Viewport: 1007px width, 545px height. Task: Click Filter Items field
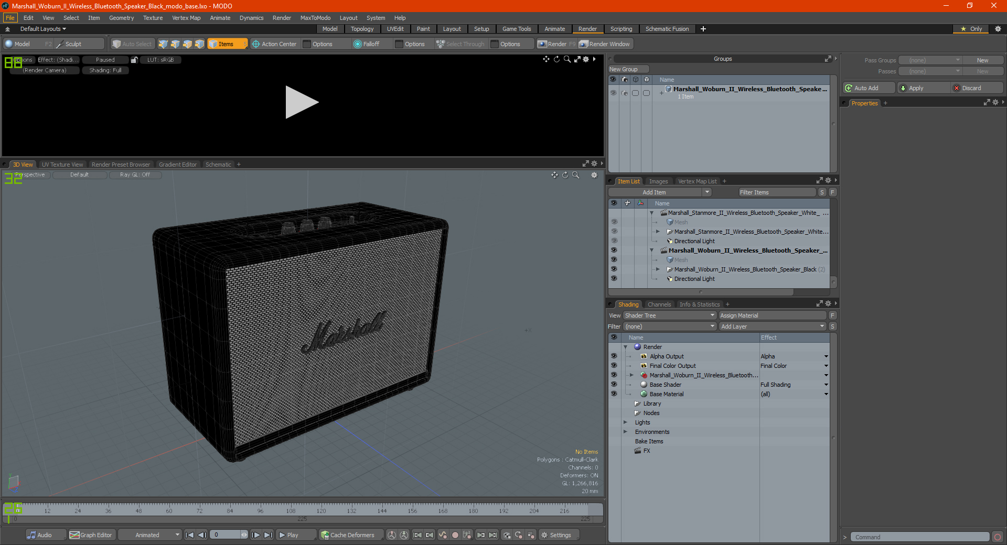tap(777, 192)
